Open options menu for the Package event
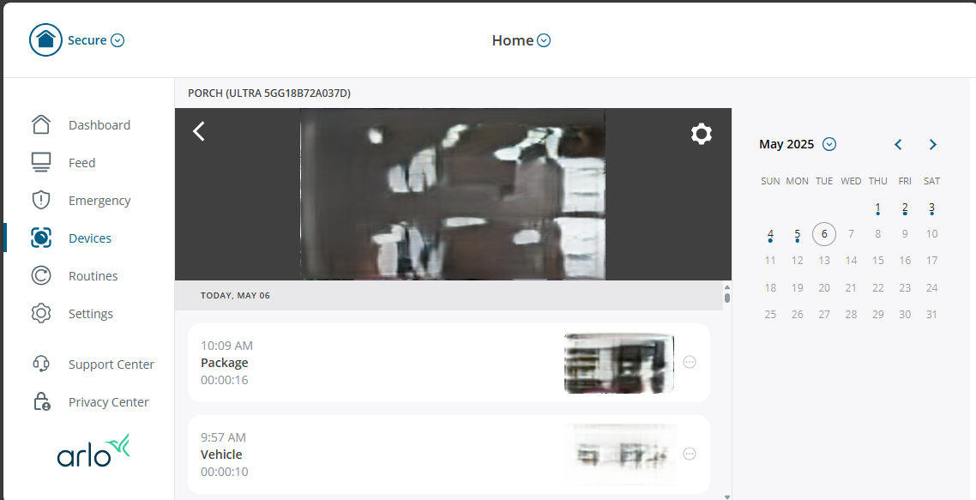 pyautogui.click(x=690, y=362)
